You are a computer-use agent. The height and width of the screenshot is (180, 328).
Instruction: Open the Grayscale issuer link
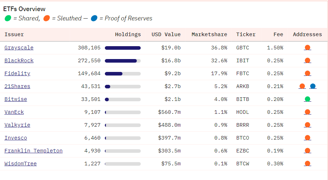click(19, 48)
